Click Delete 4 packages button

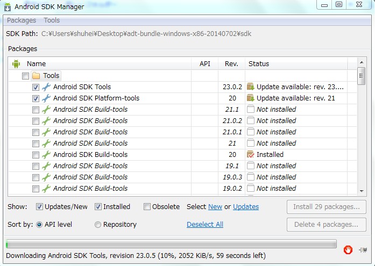327,225
